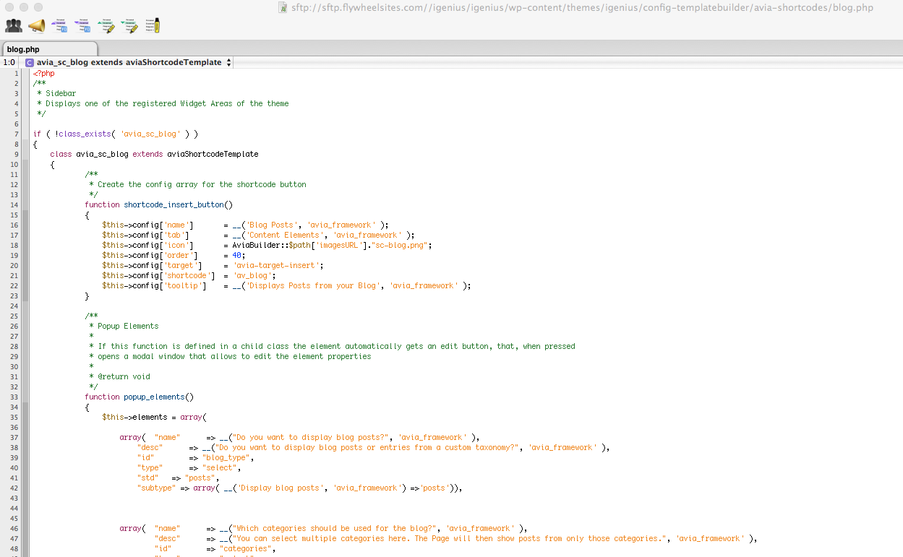
Task: Open the avia_sc_blog symbol popup menu
Action: tap(129, 63)
